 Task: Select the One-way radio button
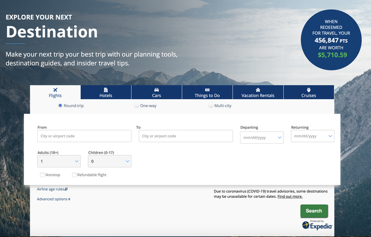click(137, 106)
